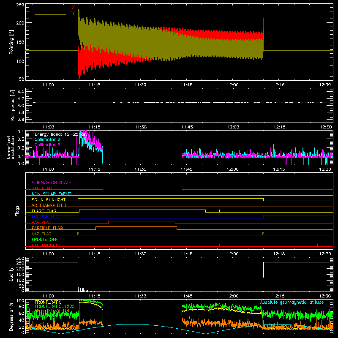Click the 11:00 tick under the Quality plot

[x=48, y=296]
